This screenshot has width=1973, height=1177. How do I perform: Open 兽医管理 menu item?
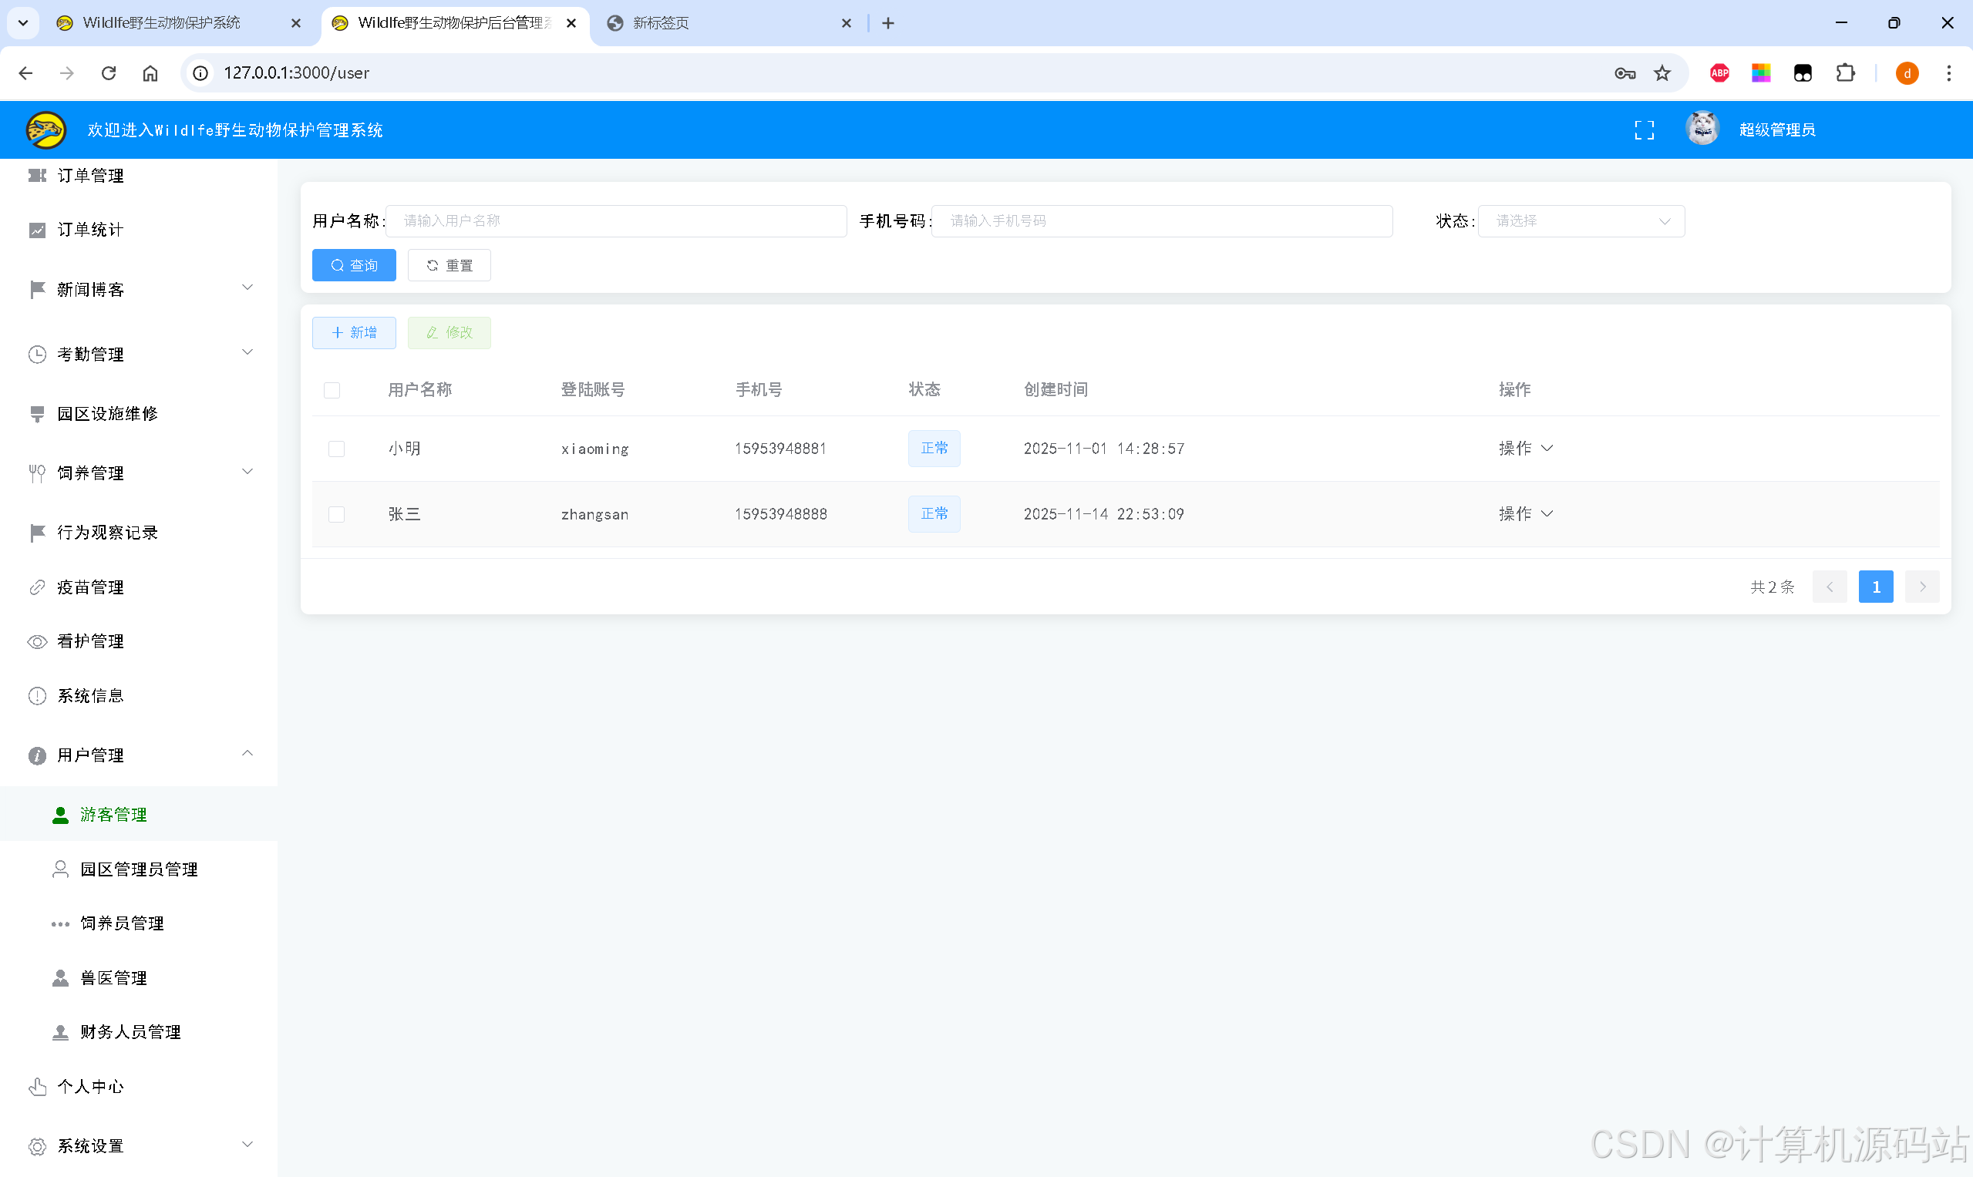coord(139,979)
